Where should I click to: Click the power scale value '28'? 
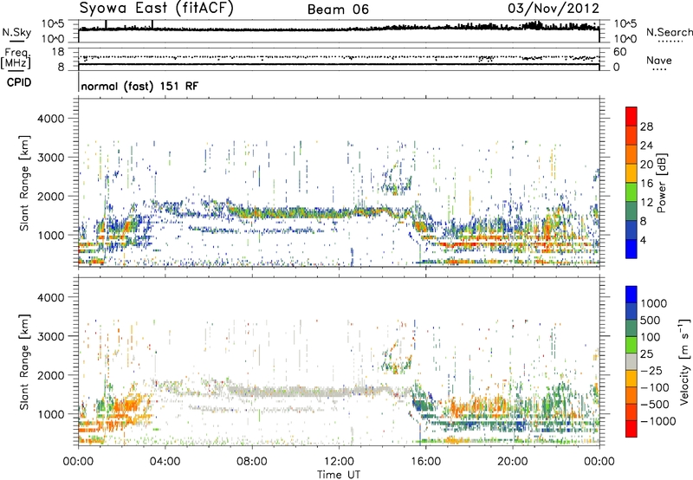click(x=646, y=126)
